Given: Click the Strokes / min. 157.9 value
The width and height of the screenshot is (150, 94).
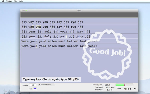Looking at the screenshot, I should (x=107, y=85).
